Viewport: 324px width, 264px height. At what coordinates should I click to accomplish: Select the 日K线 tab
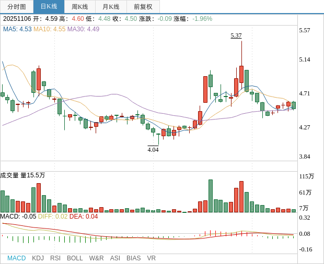[49, 7]
